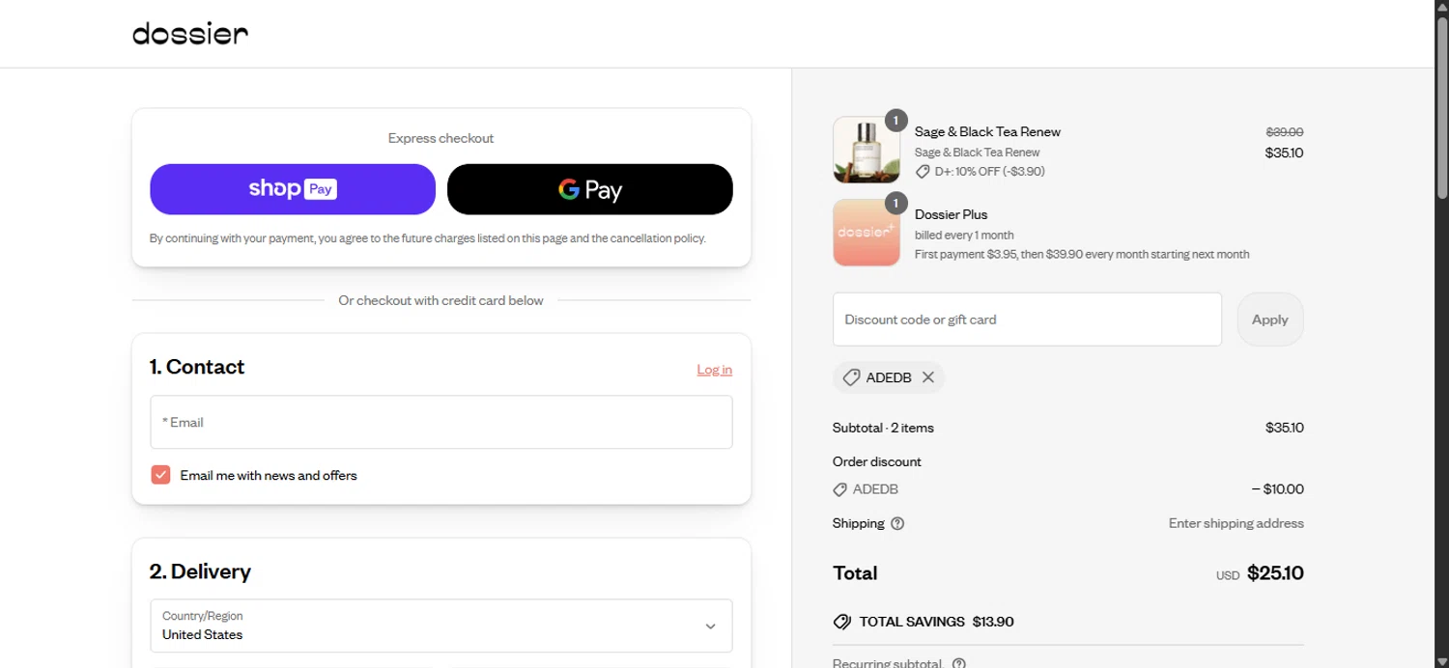Uncheck Email me with news and offers
The image size is (1449, 668).
(x=160, y=475)
